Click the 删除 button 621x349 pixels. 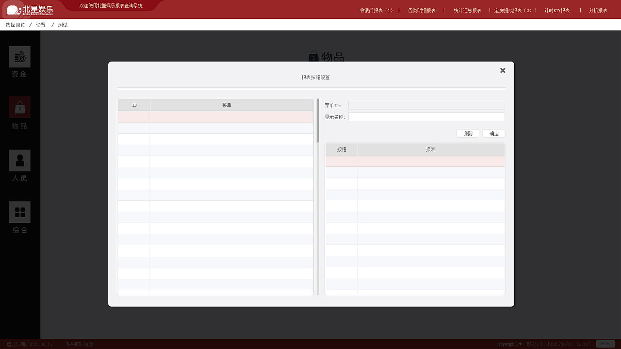click(x=468, y=133)
